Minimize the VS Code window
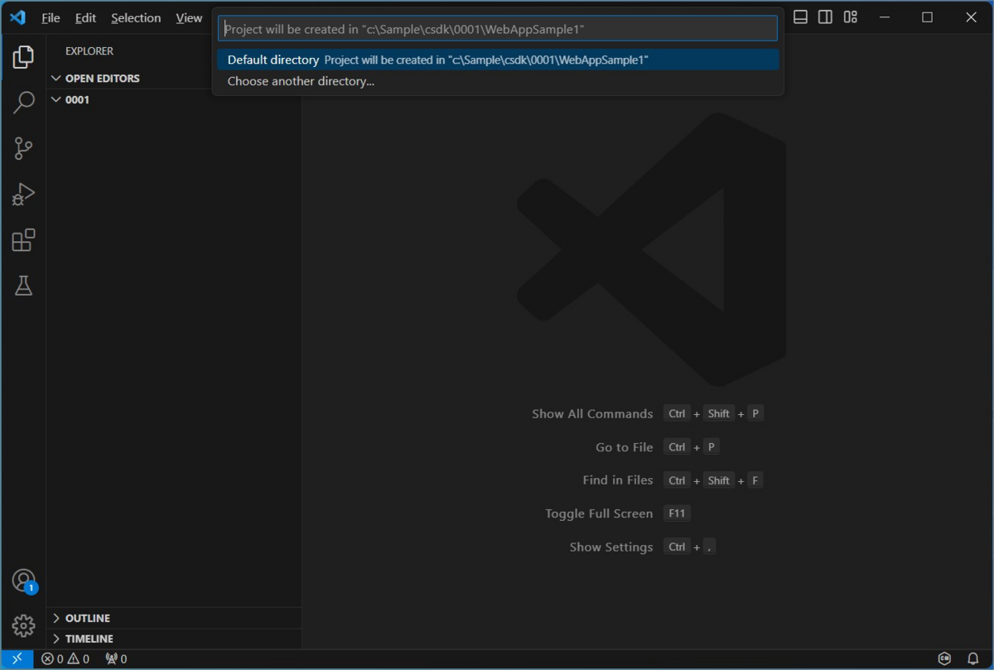This screenshot has width=994, height=670. coord(885,17)
